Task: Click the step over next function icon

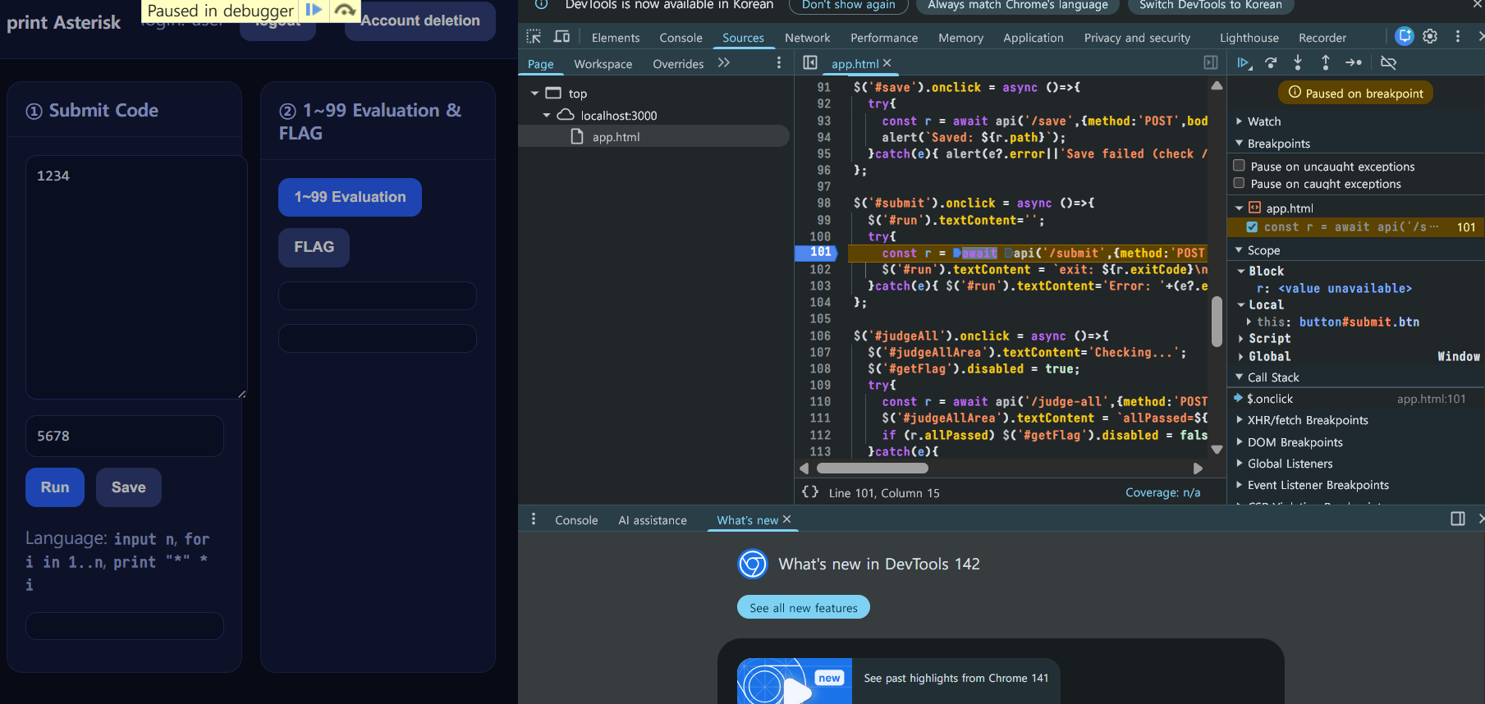Action: click(1271, 63)
